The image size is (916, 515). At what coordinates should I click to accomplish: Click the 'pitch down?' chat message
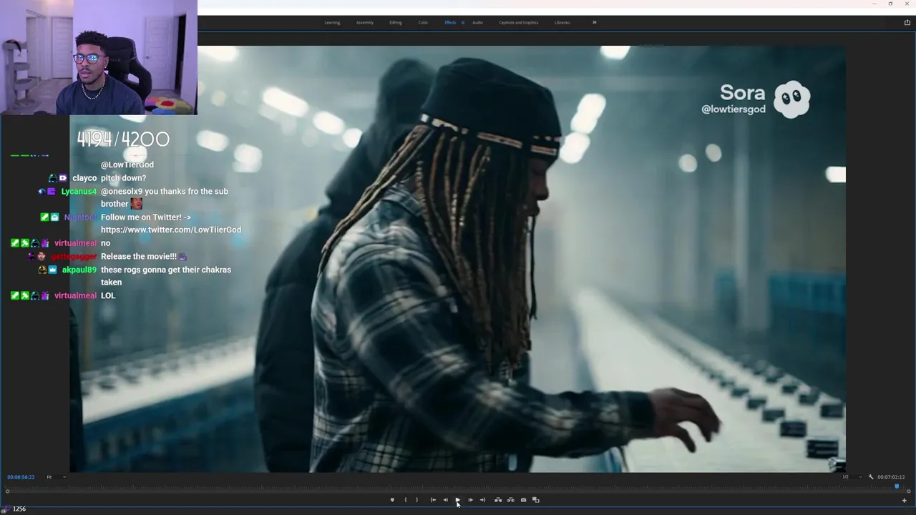pos(123,178)
